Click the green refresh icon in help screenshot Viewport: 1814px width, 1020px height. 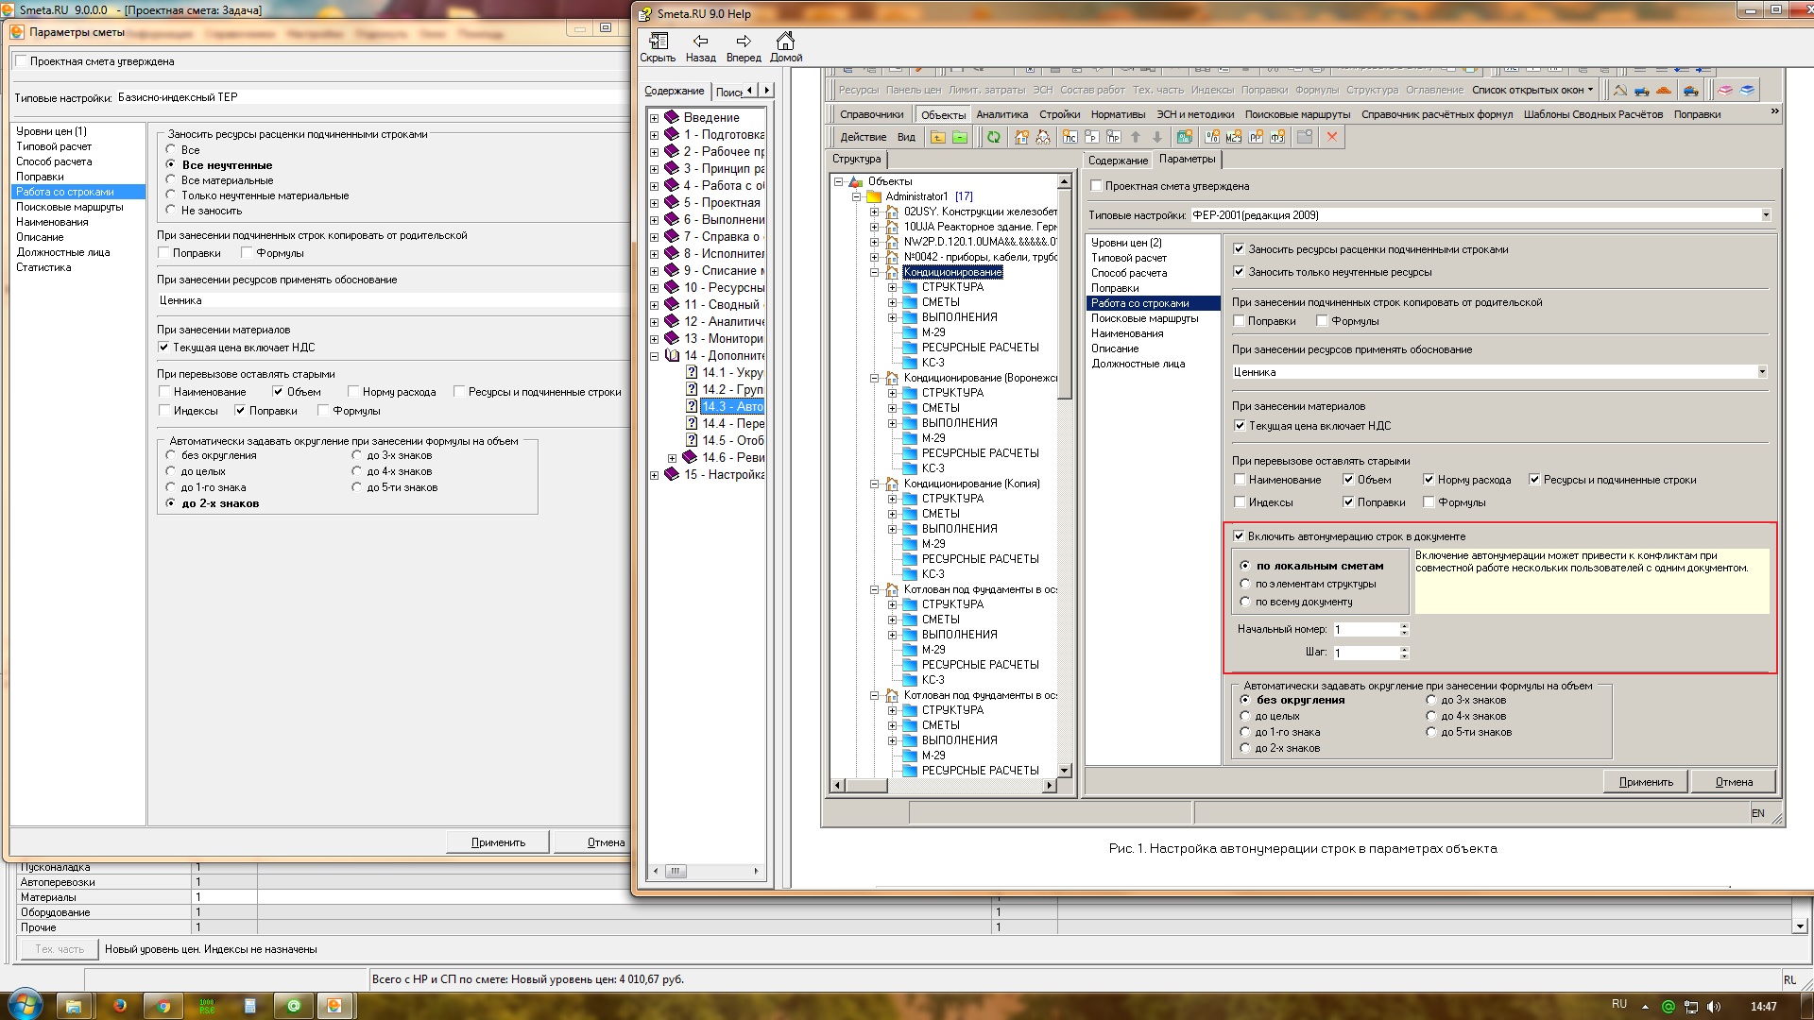tap(994, 137)
